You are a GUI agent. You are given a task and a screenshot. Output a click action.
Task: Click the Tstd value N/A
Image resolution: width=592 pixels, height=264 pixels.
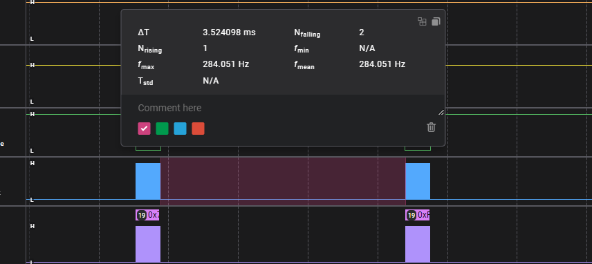211,81
